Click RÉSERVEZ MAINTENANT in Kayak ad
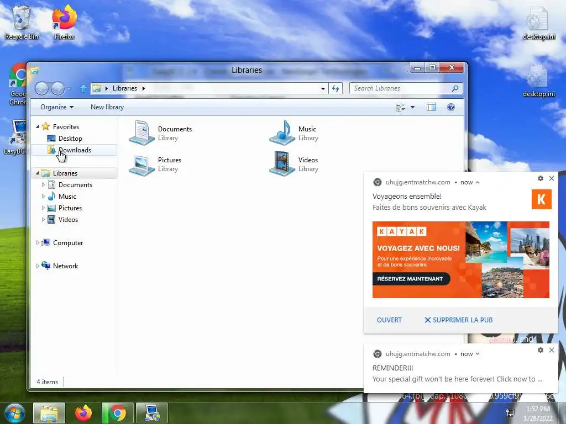This screenshot has width=566, height=424. [411, 279]
